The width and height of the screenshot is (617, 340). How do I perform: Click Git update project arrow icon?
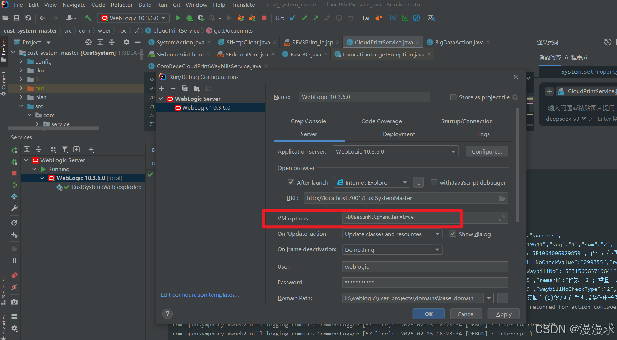[293, 18]
